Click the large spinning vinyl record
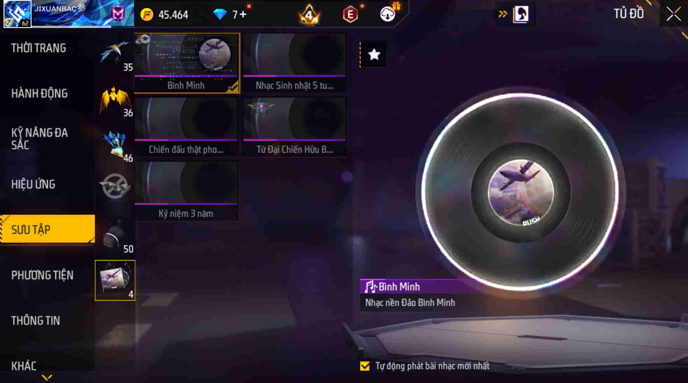Screen dimensions: 688x383 pos(520,192)
